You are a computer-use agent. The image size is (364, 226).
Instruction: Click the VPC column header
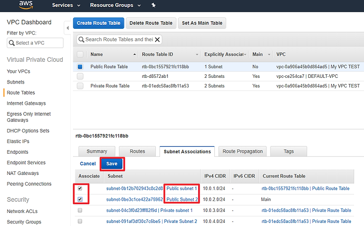pyautogui.click(x=281, y=55)
